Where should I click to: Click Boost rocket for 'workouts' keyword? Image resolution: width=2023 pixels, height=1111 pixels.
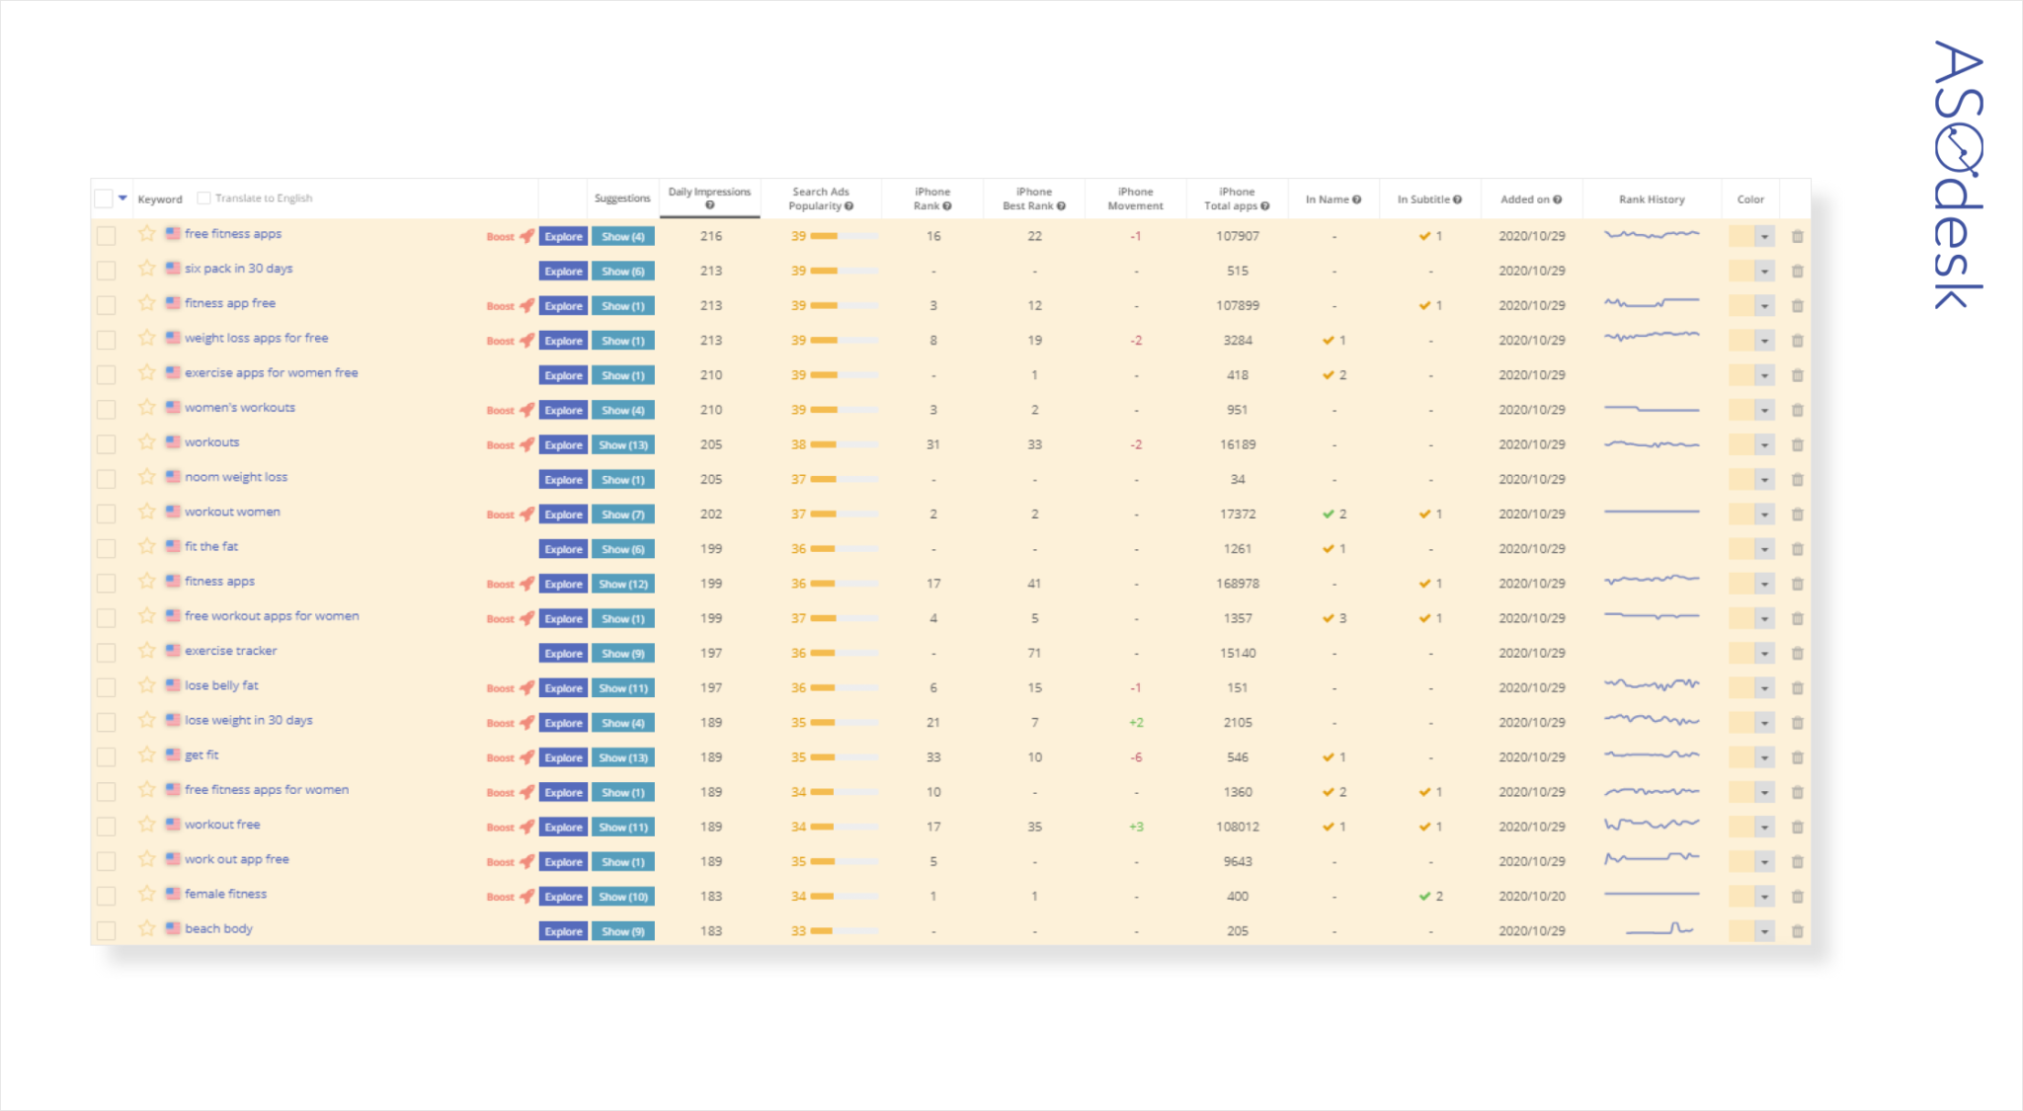pos(526,444)
